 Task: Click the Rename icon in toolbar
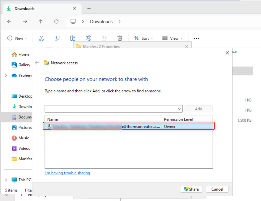pyautogui.click(x=88, y=38)
